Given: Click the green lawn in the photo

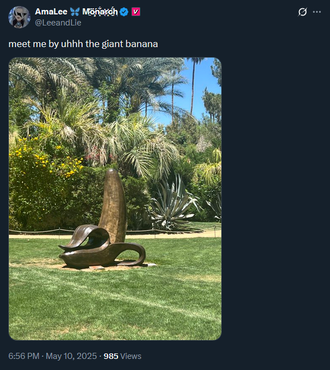Looking at the screenshot, I should [x=115, y=302].
